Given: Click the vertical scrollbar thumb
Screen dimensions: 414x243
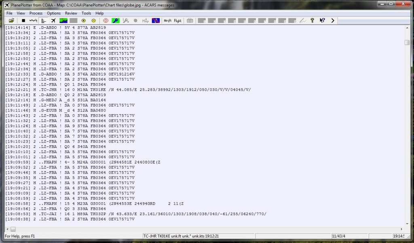Looking at the screenshot, I should [407, 42].
